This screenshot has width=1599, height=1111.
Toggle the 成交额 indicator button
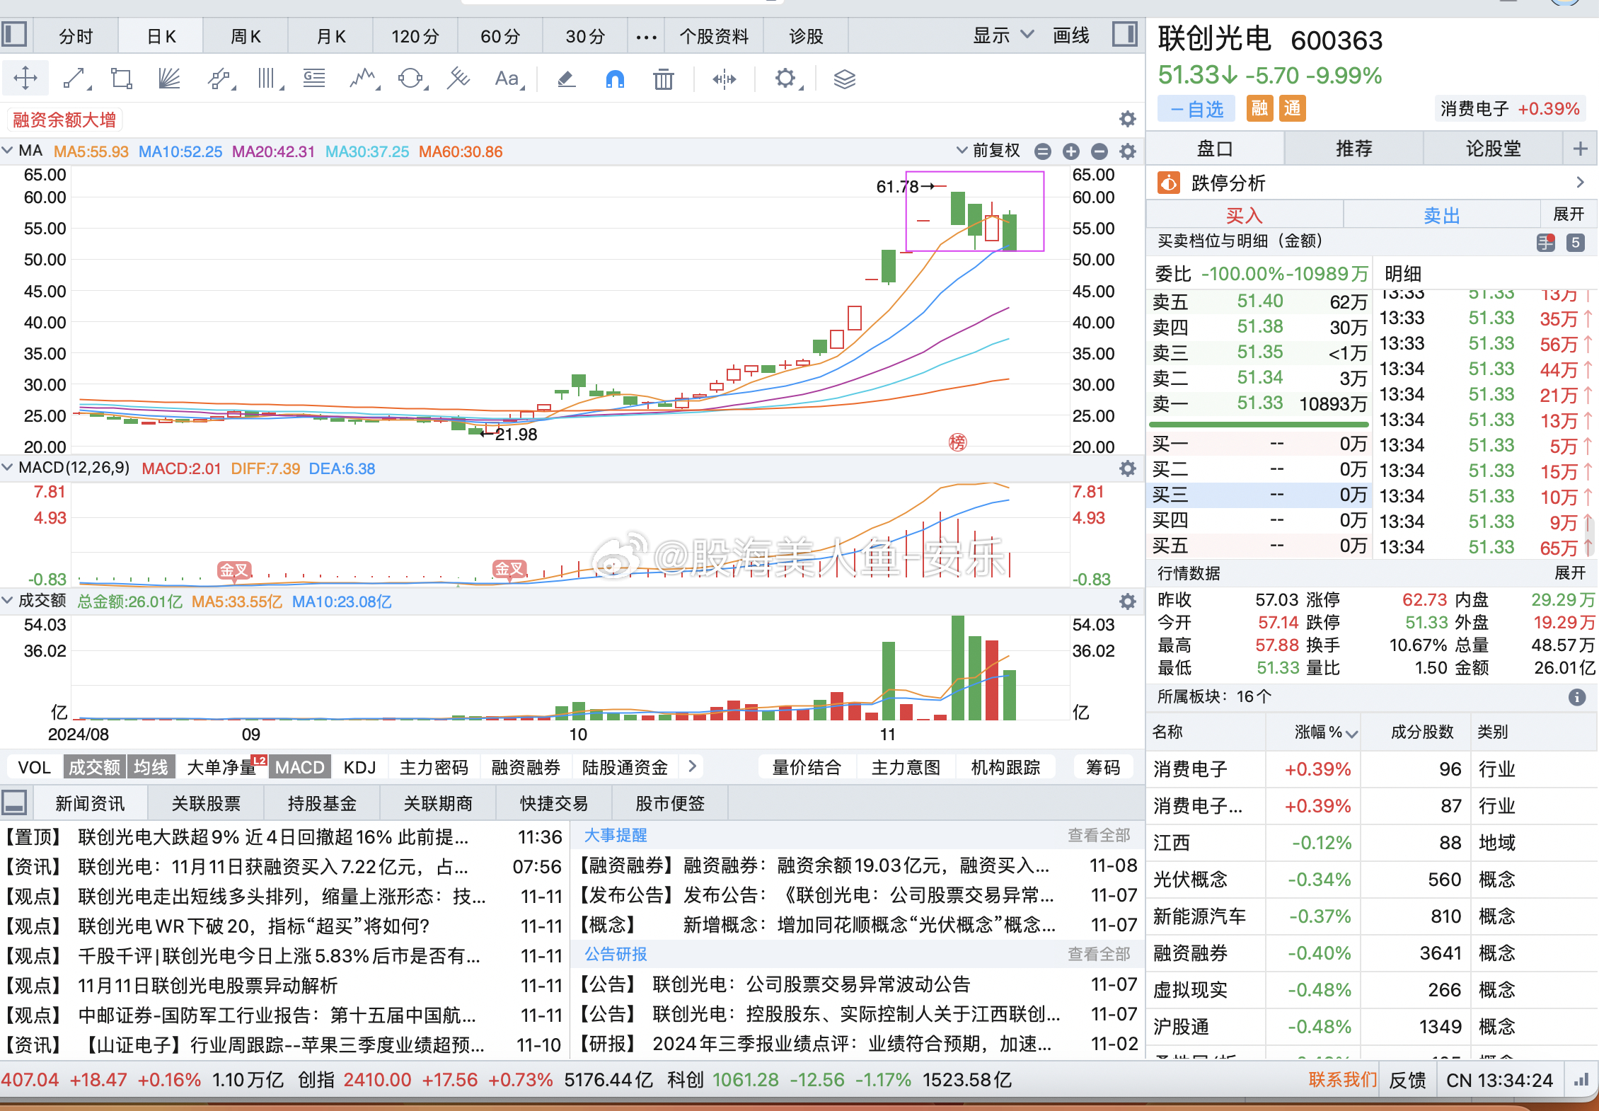(x=94, y=767)
